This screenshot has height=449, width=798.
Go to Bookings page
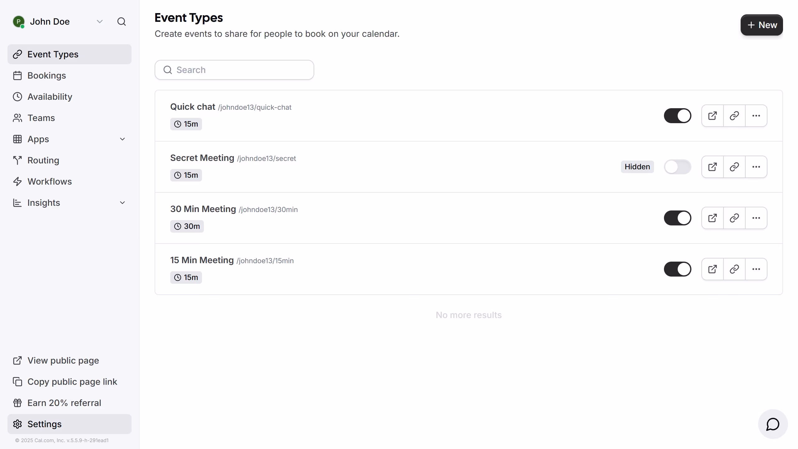[70, 75]
